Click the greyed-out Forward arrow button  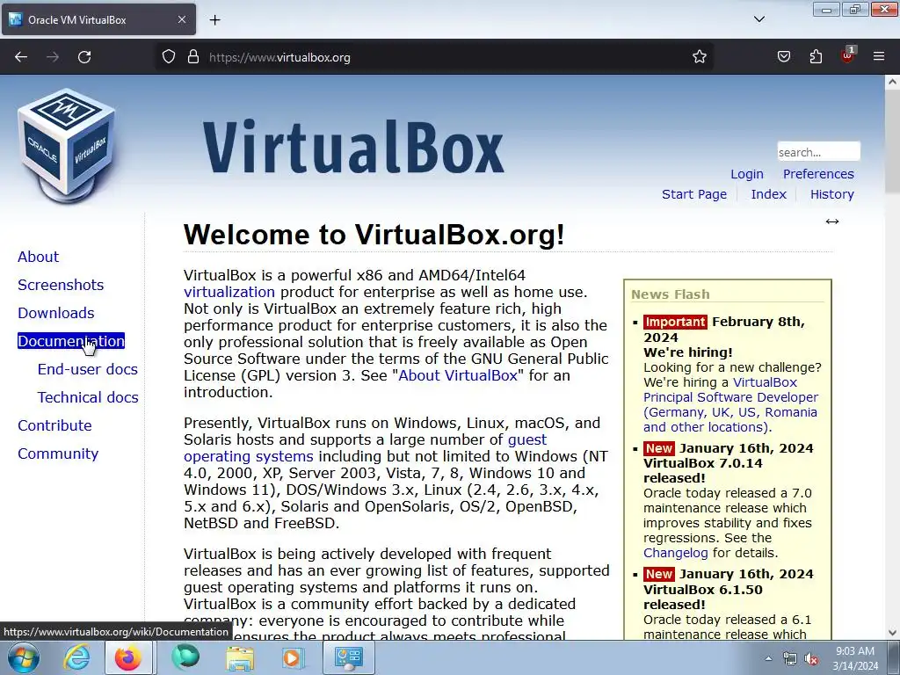click(53, 57)
